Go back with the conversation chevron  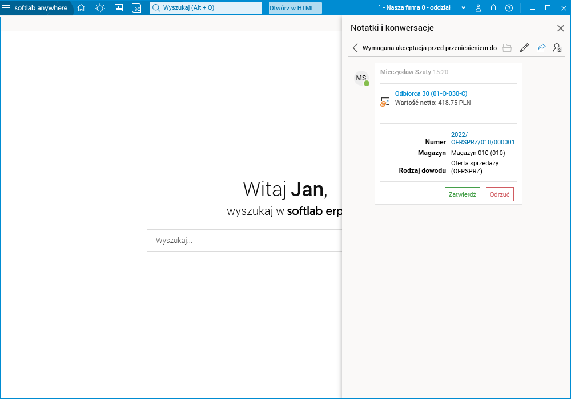click(355, 48)
